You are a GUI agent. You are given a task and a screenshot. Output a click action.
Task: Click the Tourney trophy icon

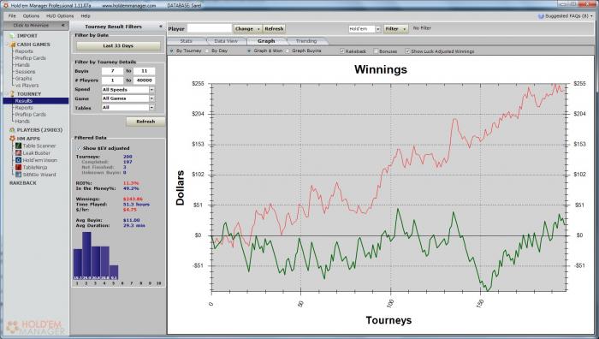12,93
